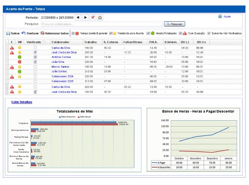Open collaborator Antônio Correia
This screenshot has height=185, width=249.
point(61,57)
